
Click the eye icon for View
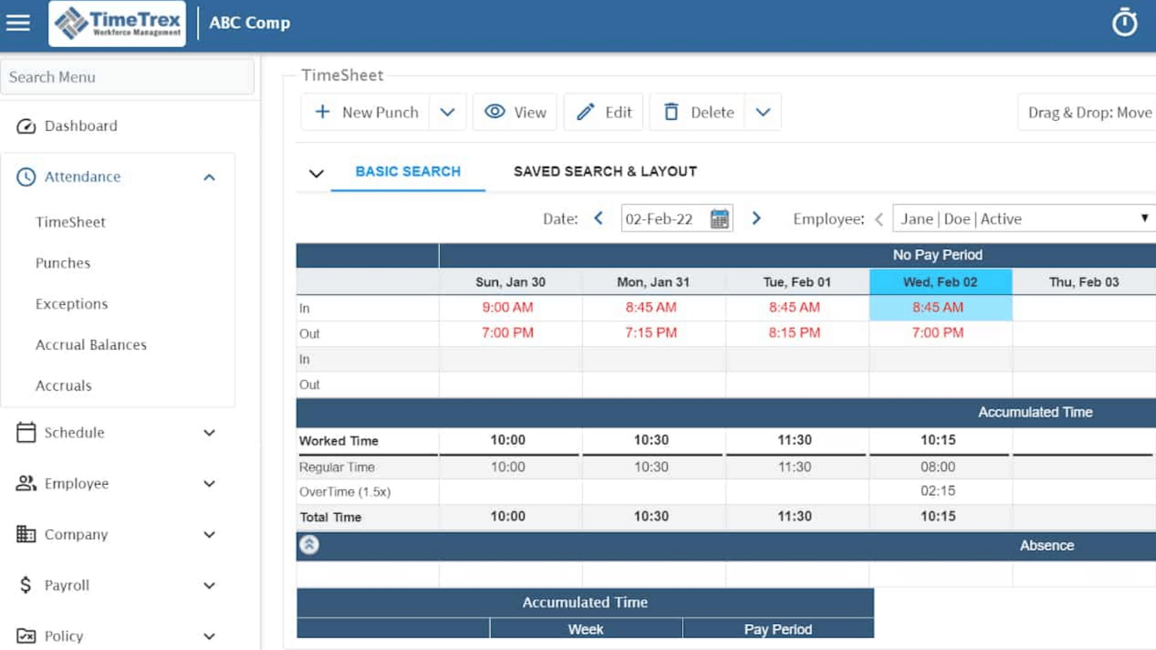coord(495,112)
